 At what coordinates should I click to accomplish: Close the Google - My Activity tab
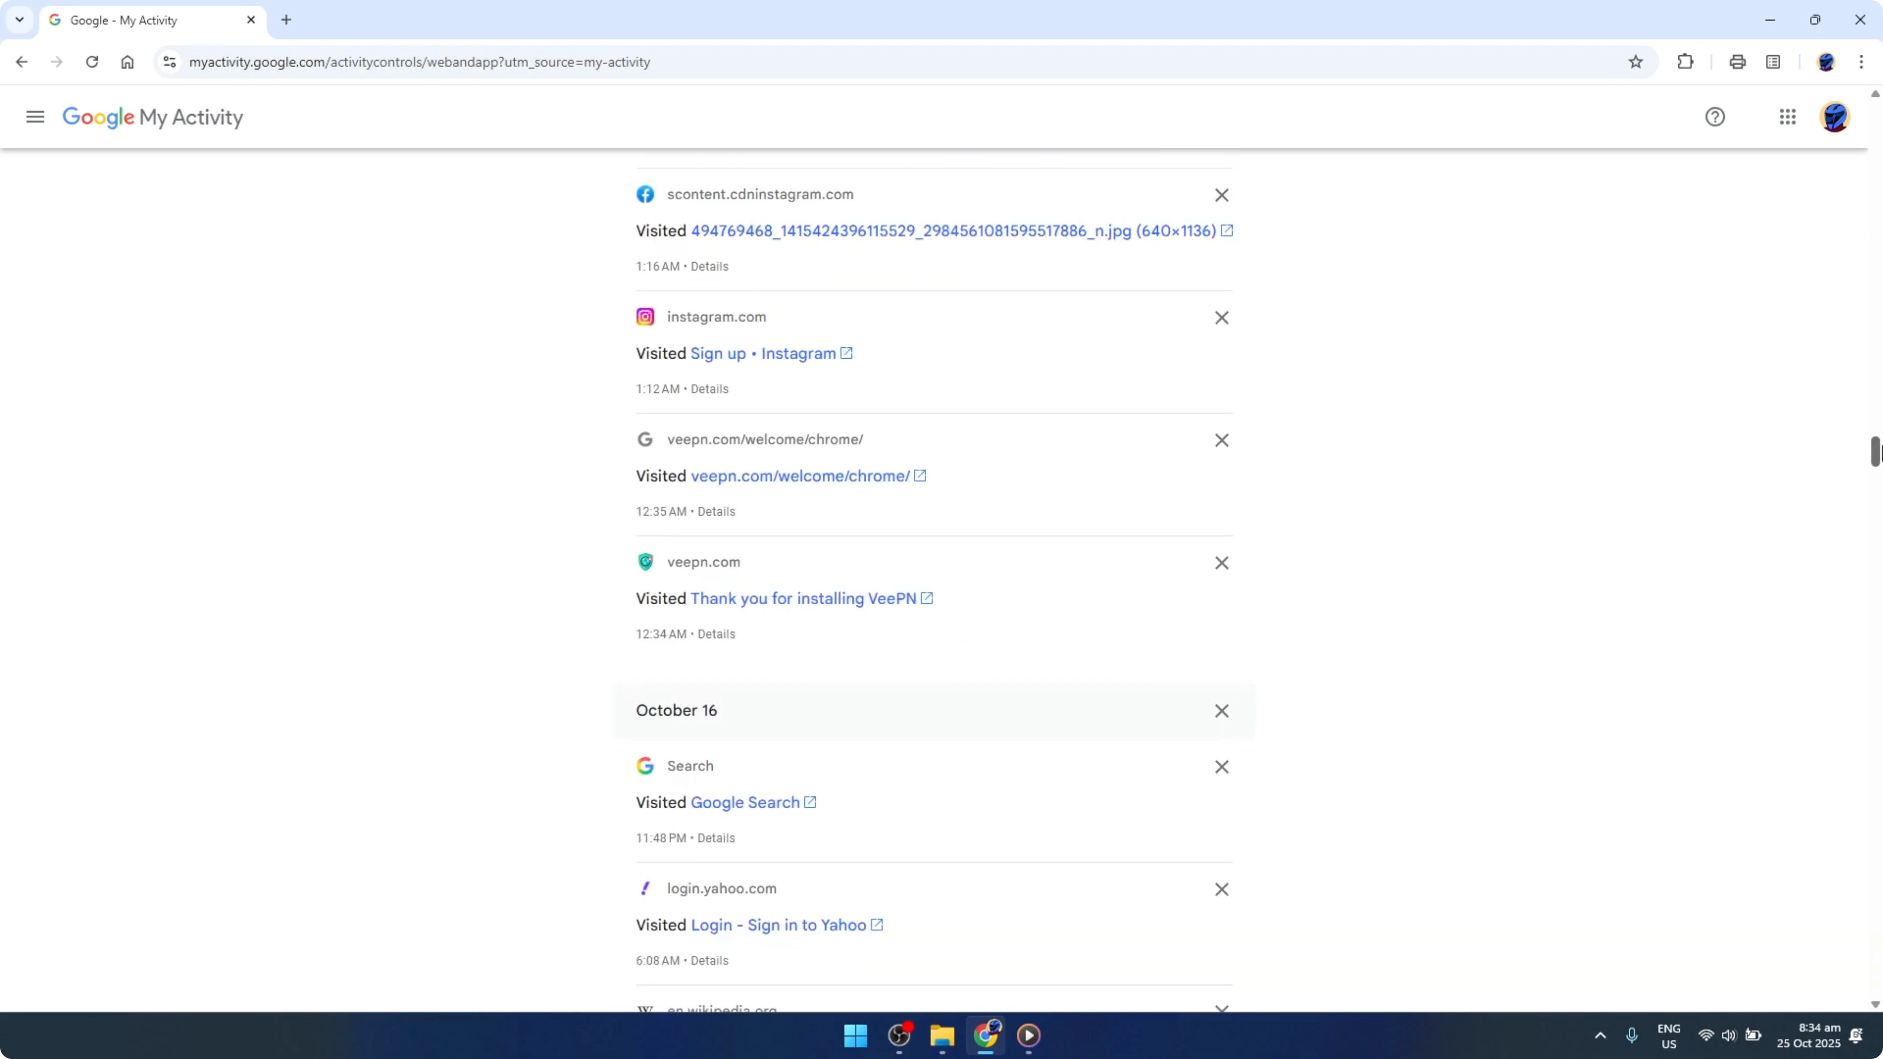[x=251, y=20]
